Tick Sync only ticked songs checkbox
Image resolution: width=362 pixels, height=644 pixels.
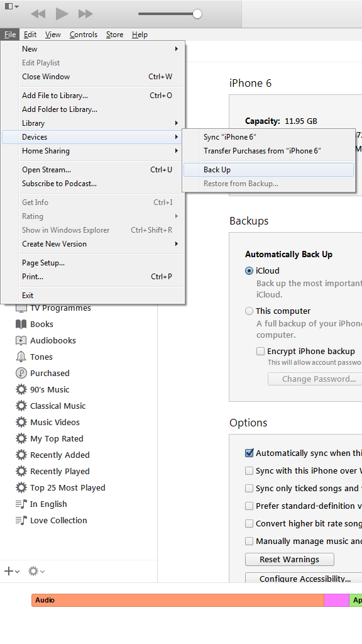click(x=249, y=488)
